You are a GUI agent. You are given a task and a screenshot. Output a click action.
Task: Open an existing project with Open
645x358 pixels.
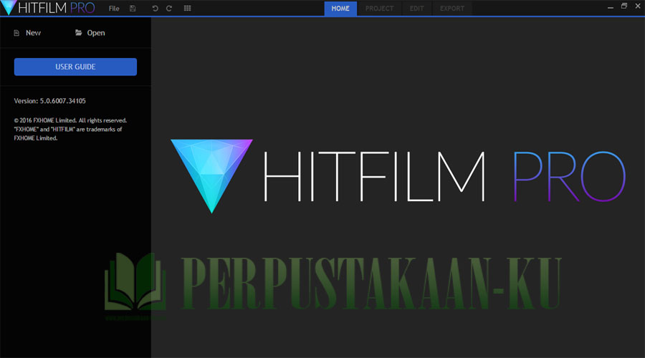click(90, 33)
